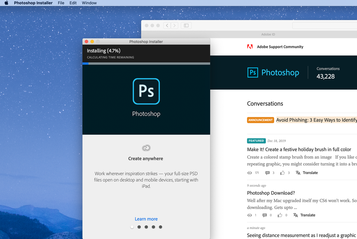357x239 pixels.
Task: Select the Adobe ID tab in Safari
Action: (268, 34)
